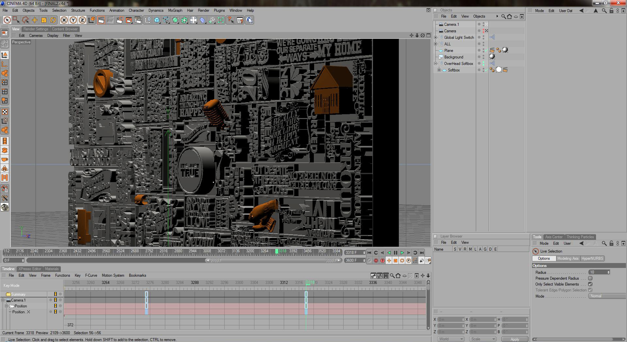Toggle sound playback speaker icon

(422, 260)
